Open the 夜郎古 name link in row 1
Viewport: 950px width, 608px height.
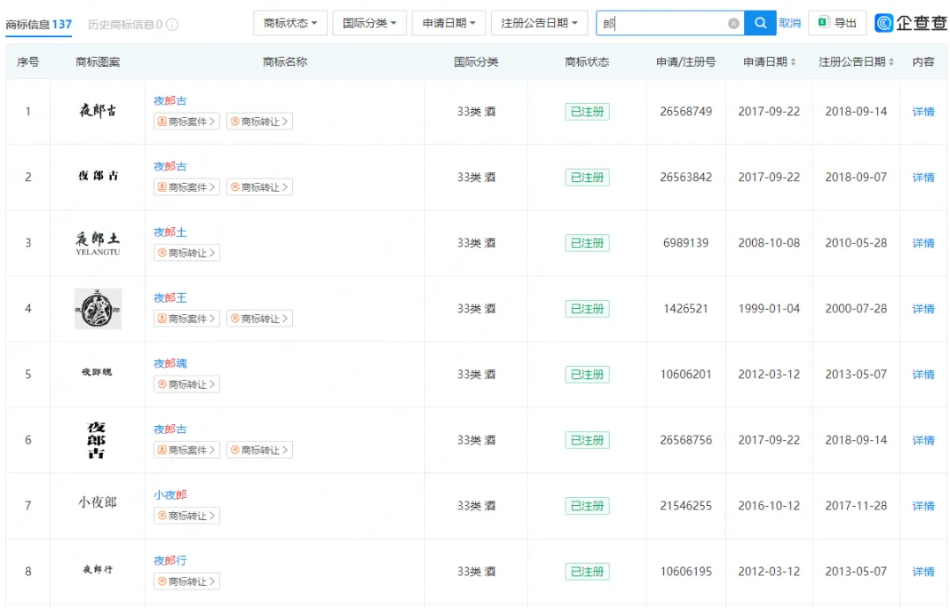pos(171,100)
